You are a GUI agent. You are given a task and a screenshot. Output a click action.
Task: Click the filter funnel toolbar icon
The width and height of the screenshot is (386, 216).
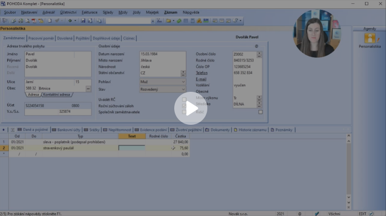pyautogui.click(x=159, y=21)
